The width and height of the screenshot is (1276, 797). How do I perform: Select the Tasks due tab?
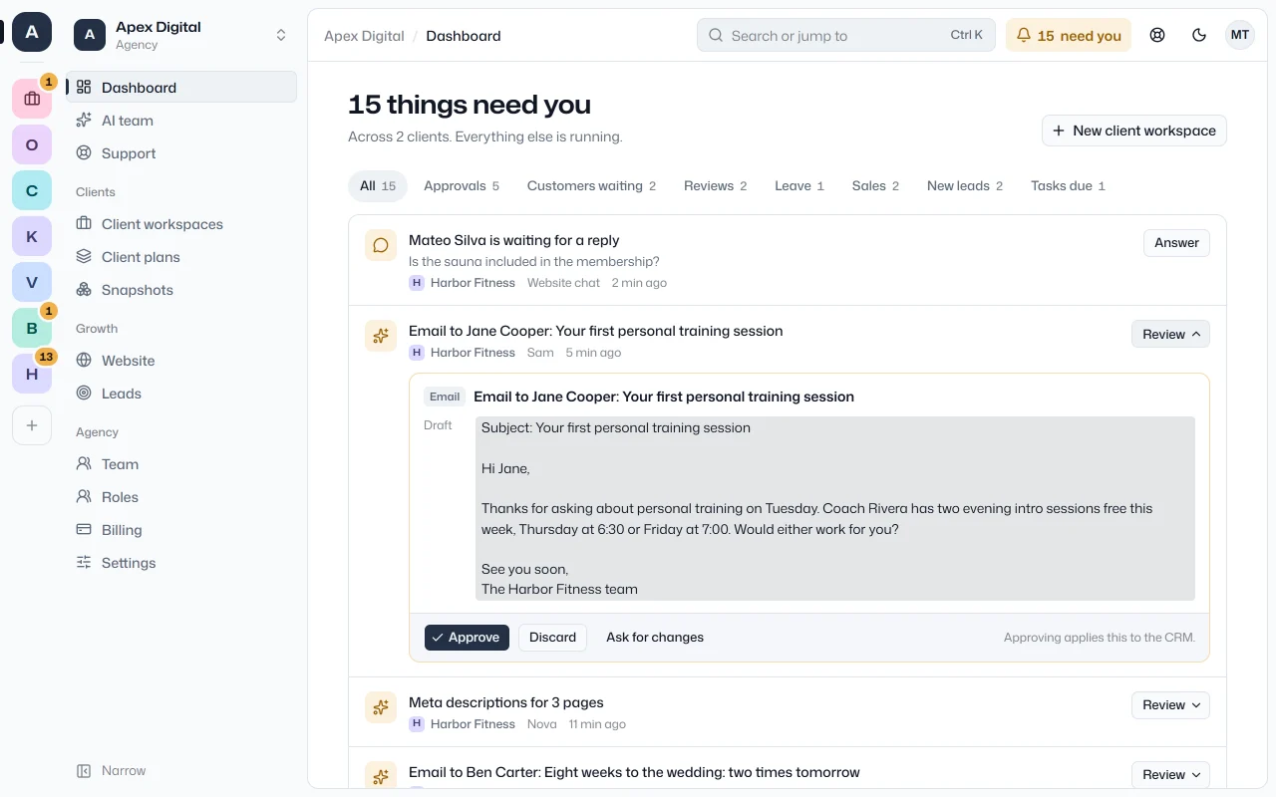[x=1068, y=185]
